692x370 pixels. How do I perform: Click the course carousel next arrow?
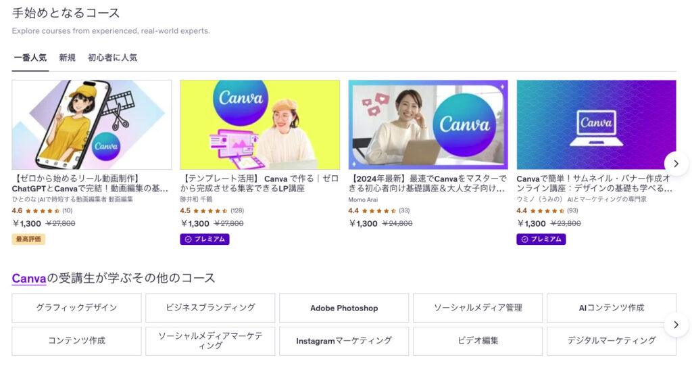[x=676, y=163]
